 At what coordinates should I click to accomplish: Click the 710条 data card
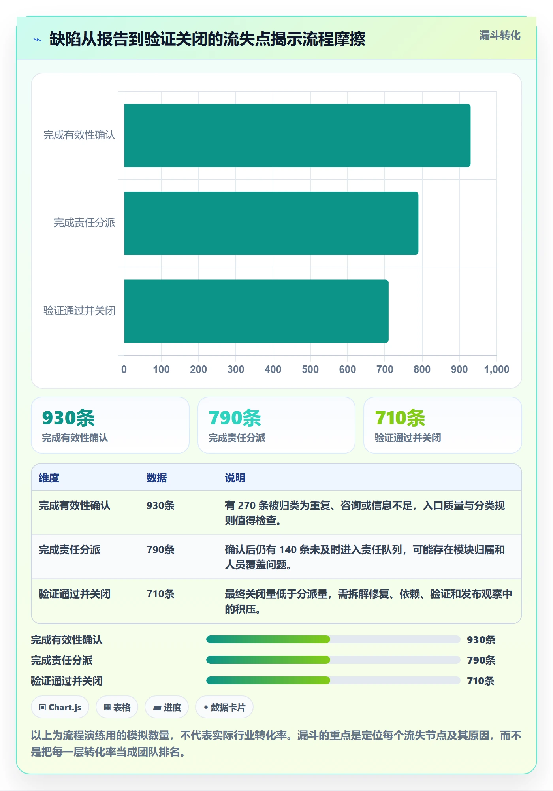click(443, 425)
